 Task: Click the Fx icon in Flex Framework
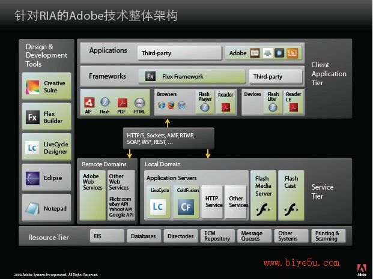point(150,76)
